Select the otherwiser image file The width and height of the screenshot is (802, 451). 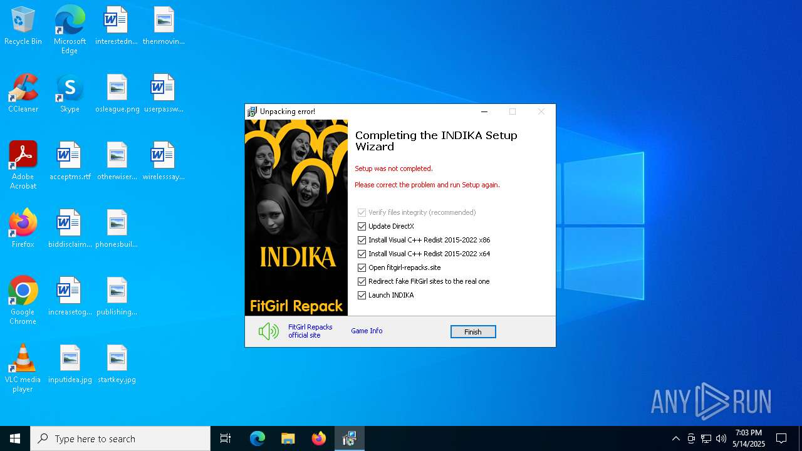pyautogui.click(x=117, y=161)
